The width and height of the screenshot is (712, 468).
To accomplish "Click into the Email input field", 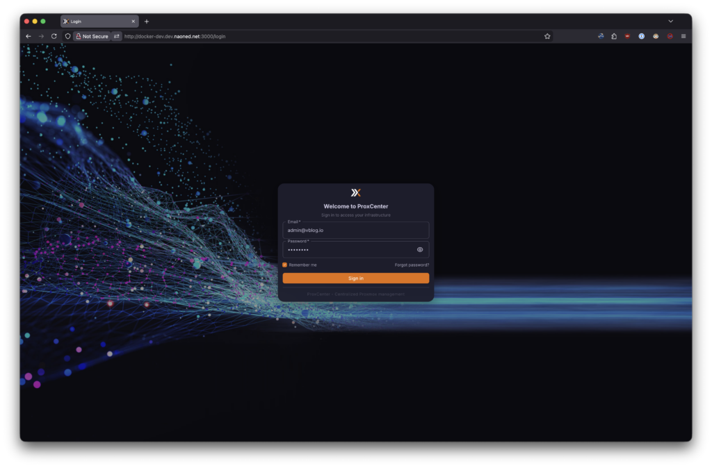I will click(355, 230).
